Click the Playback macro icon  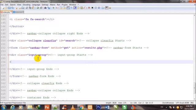pos(96,8)
